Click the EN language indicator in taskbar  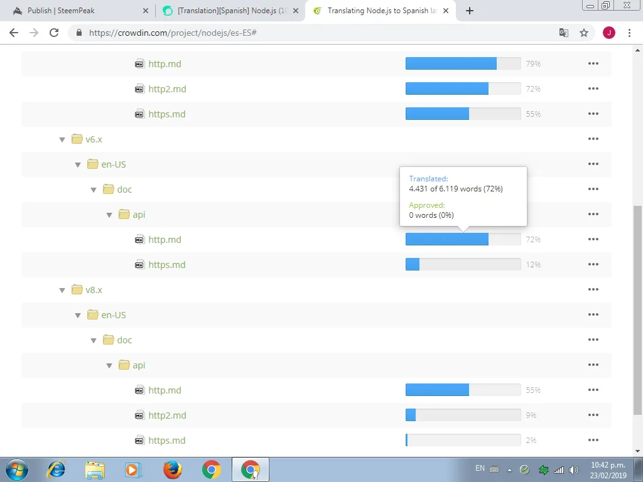pos(480,468)
